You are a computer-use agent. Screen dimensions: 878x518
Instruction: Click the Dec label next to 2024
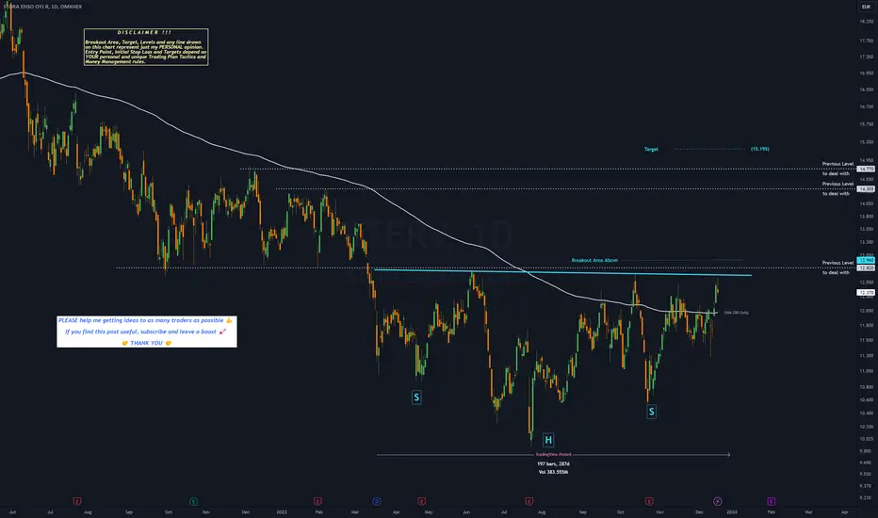(x=699, y=511)
